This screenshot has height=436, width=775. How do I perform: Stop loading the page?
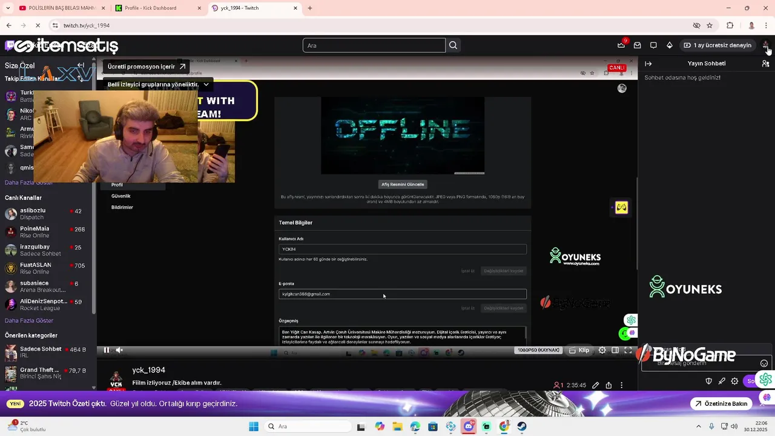[38, 25]
